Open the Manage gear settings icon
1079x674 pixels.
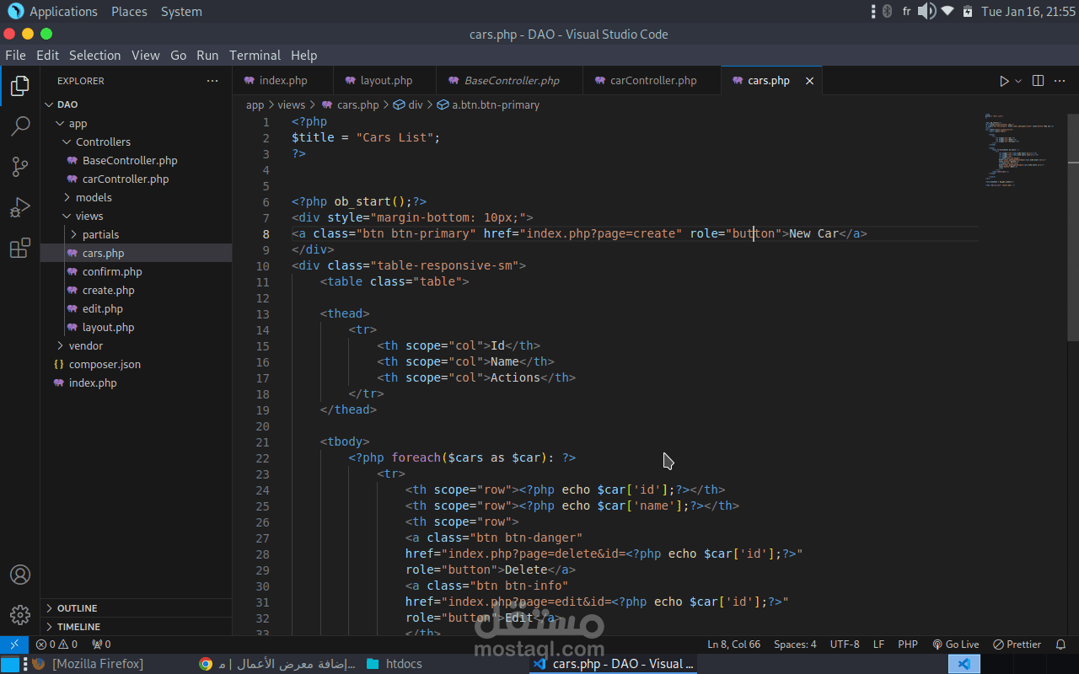[20, 614]
